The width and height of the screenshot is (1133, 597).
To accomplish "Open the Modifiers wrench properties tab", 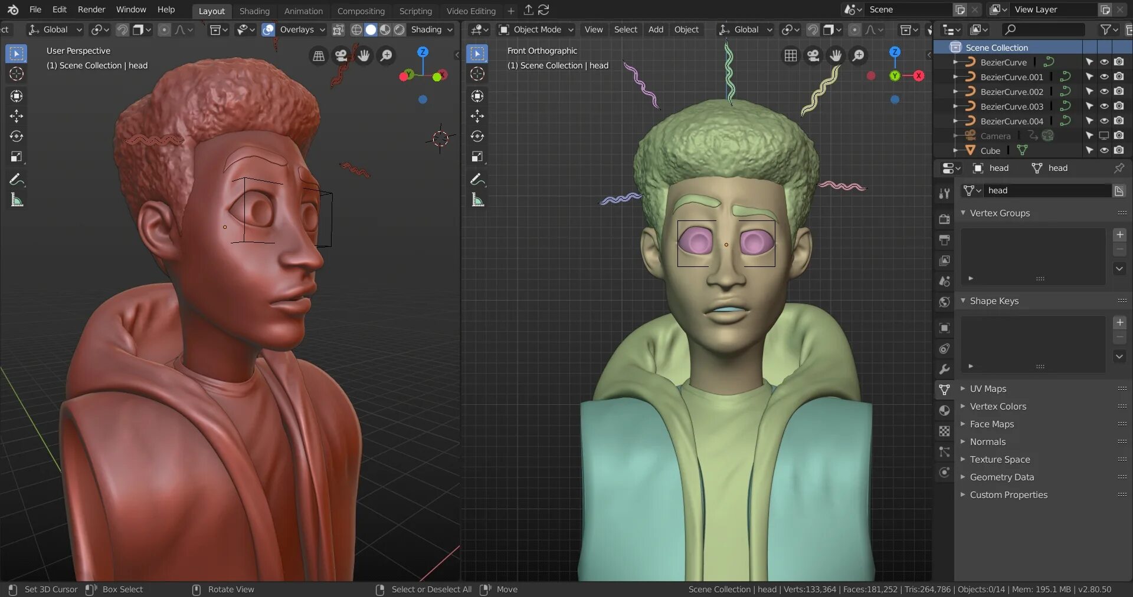I will (x=944, y=370).
